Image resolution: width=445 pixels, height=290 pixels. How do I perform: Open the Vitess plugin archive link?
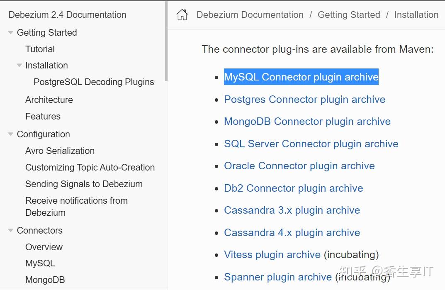[272, 254]
